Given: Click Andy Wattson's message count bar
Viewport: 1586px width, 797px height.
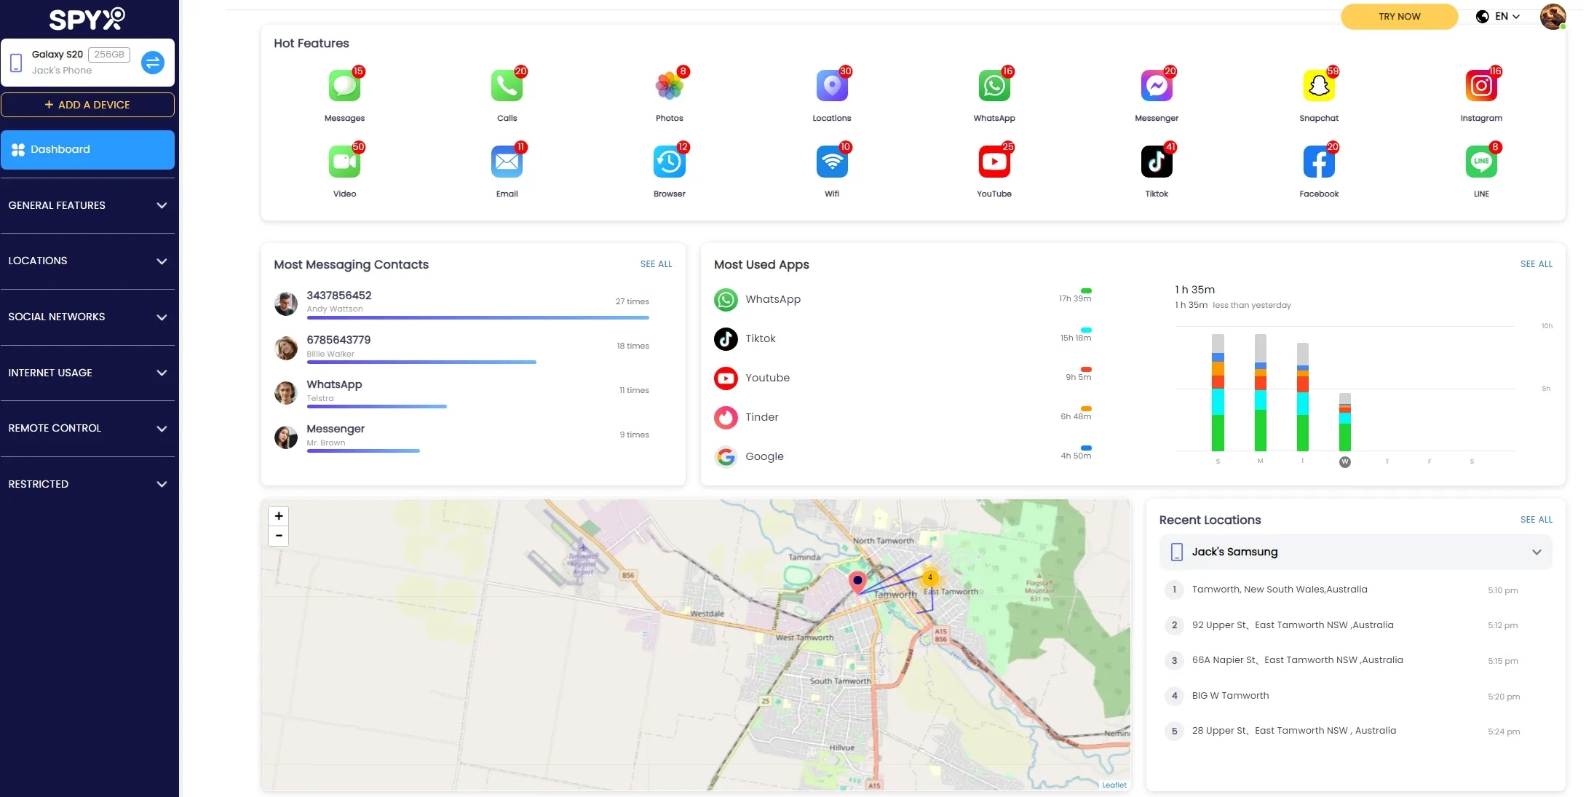Looking at the screenshot, I should coord(477,317).
